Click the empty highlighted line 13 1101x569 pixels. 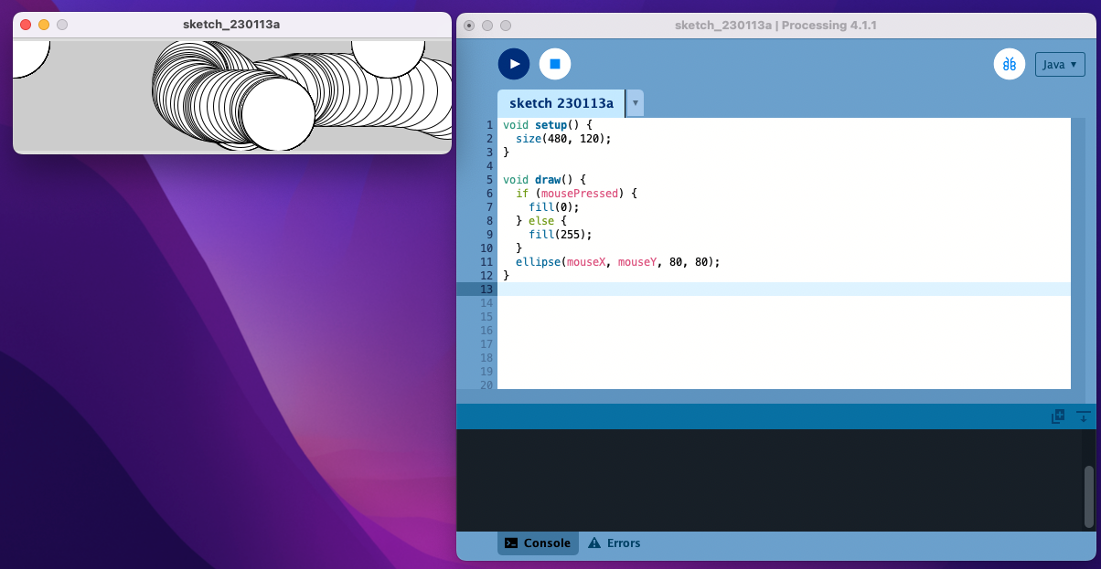tap(784, 290)
